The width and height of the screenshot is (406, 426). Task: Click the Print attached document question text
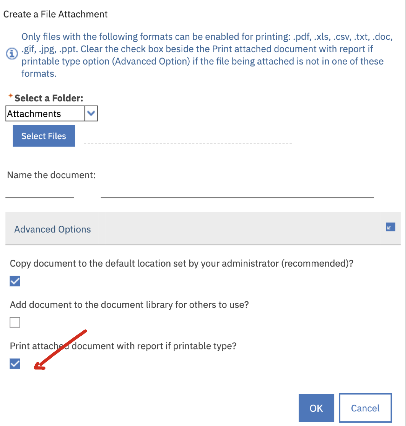click(124, 346)
